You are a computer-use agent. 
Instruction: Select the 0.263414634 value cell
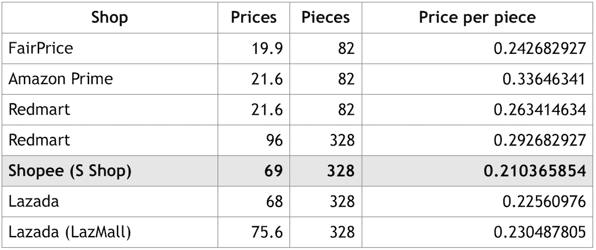477,110
